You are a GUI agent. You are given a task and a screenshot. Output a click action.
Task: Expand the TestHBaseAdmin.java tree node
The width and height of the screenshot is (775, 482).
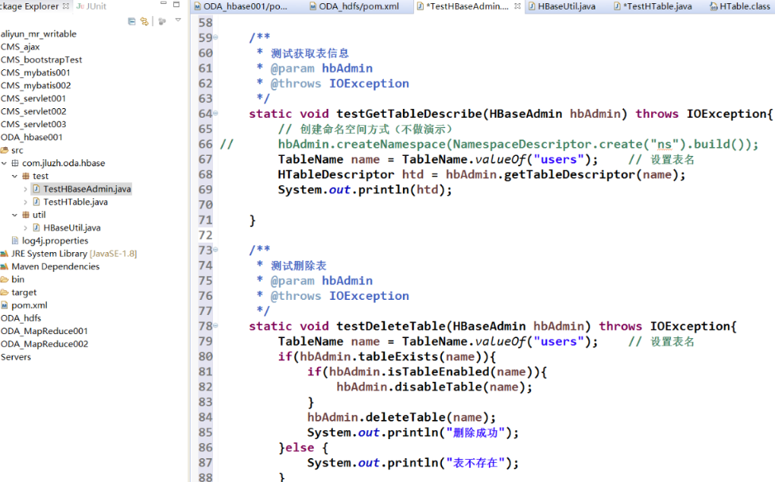(25, 189)
